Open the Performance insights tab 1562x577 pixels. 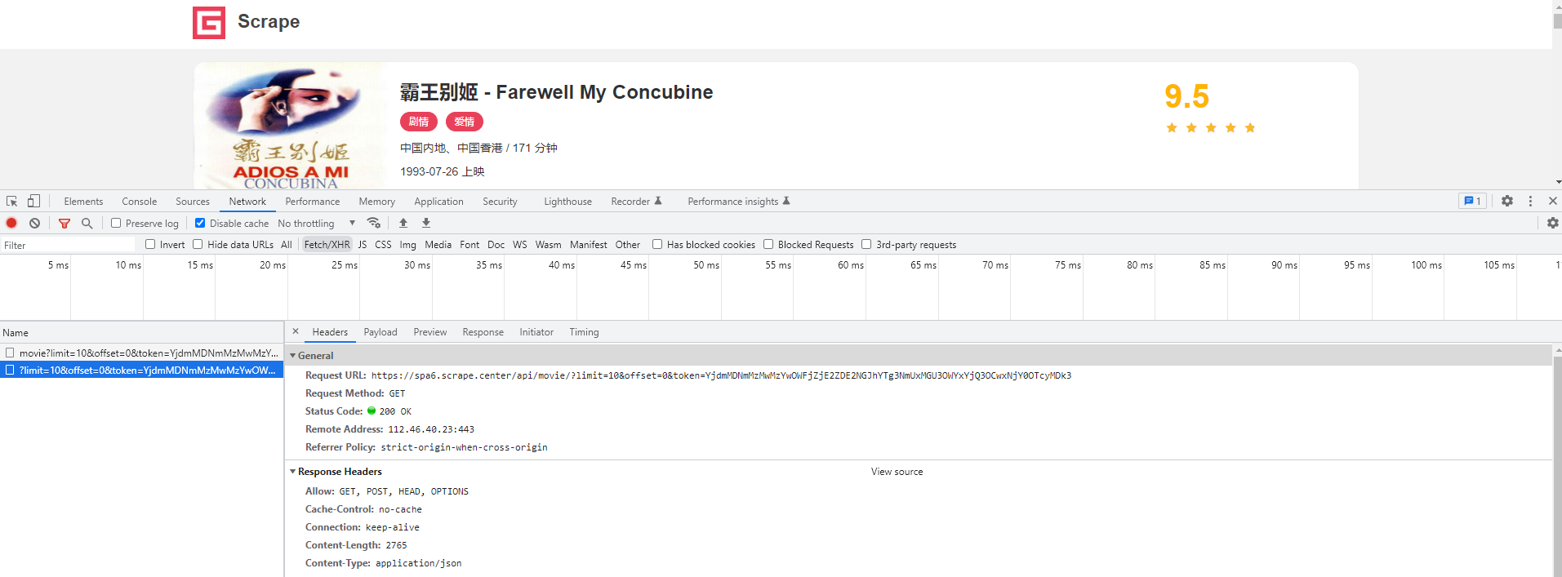(x=739, y=202)
